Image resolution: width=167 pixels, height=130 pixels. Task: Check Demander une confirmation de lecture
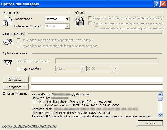tap(18, 46)
